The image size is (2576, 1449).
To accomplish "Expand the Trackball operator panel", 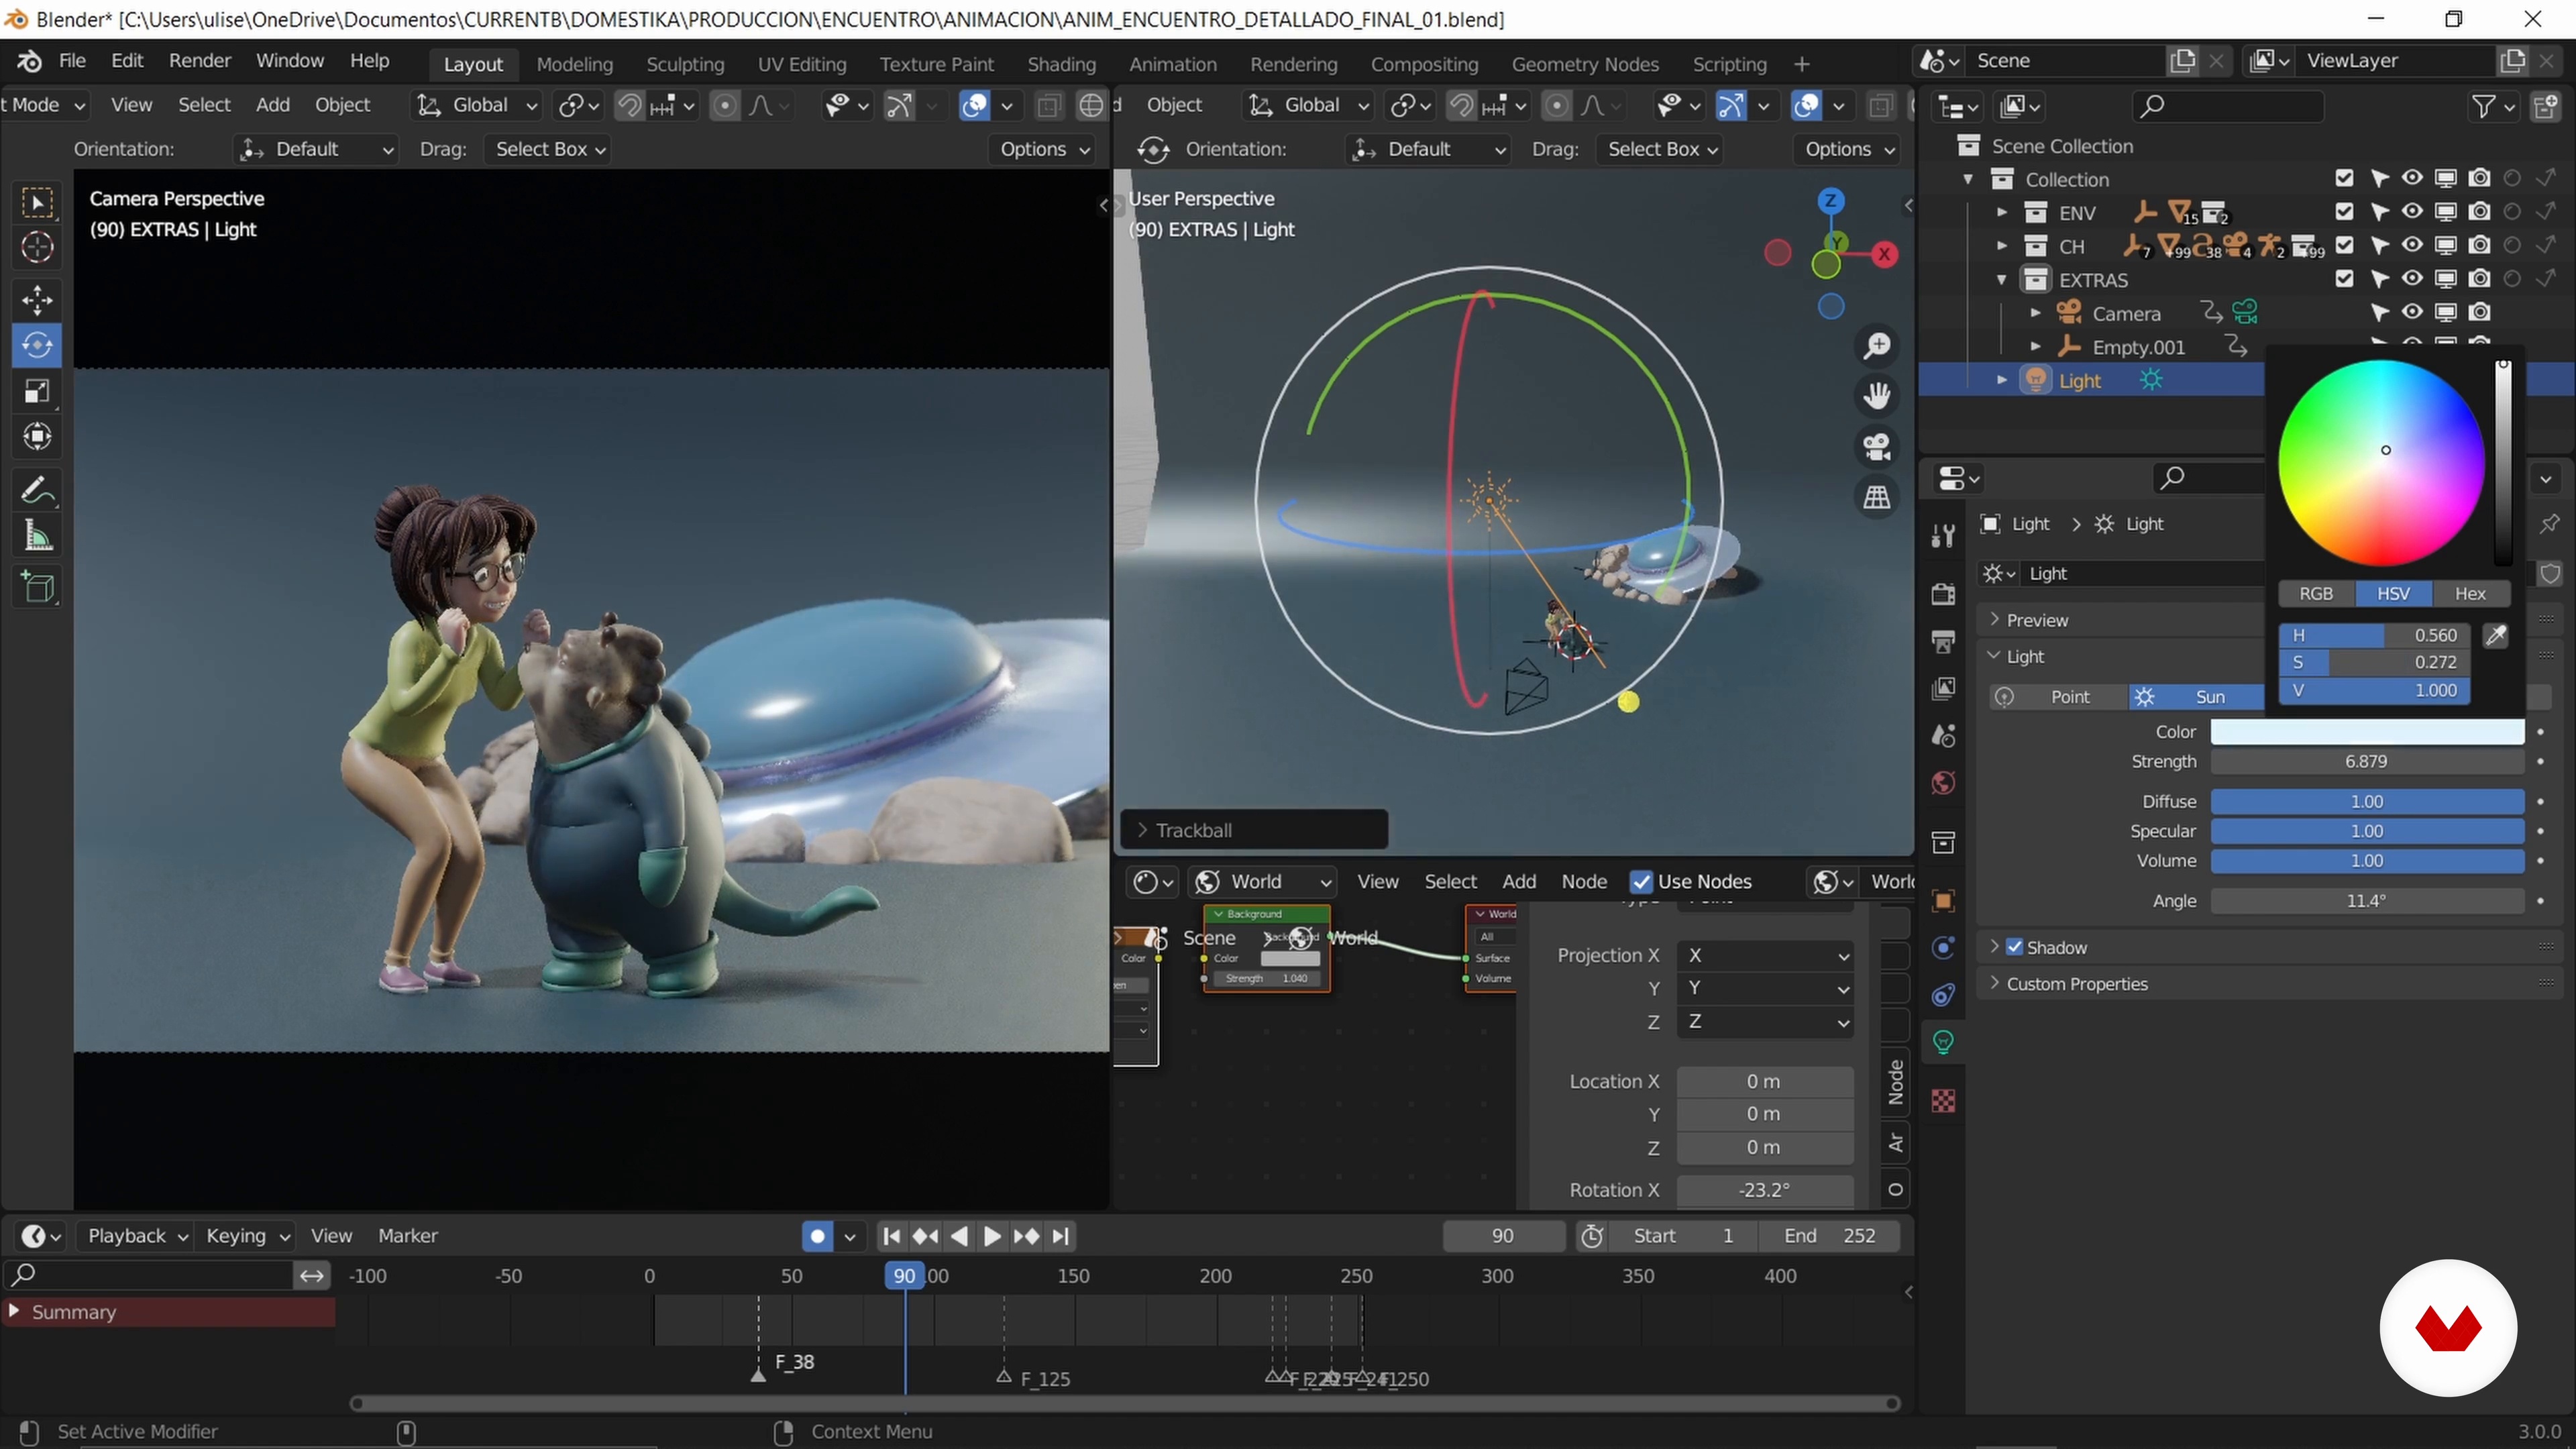I will pyautogui.click(x=1253, y=830).
